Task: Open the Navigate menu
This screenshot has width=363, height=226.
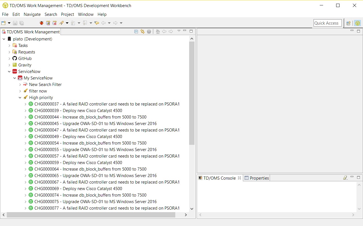Action: click(x=32, y=14)
